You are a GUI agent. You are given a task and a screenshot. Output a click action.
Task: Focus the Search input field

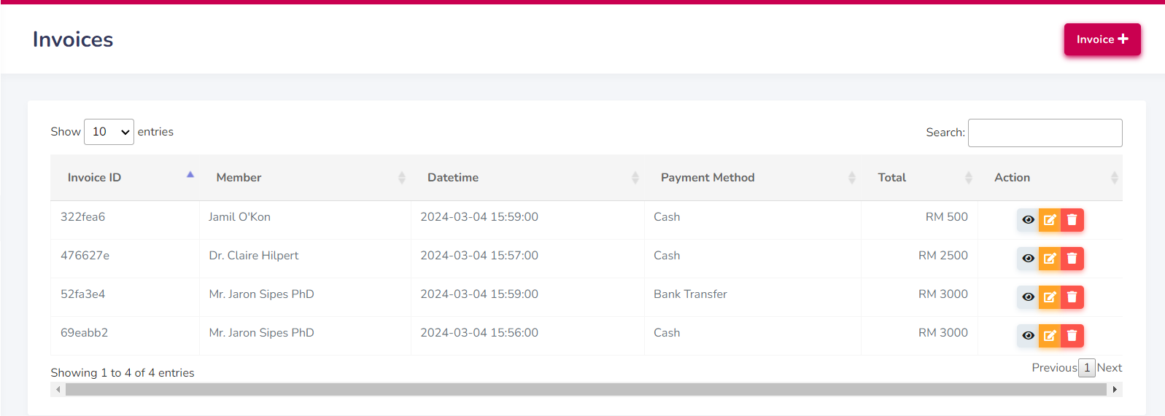[1045, 133]
